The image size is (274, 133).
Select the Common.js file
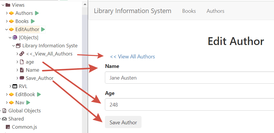(24, 127)
